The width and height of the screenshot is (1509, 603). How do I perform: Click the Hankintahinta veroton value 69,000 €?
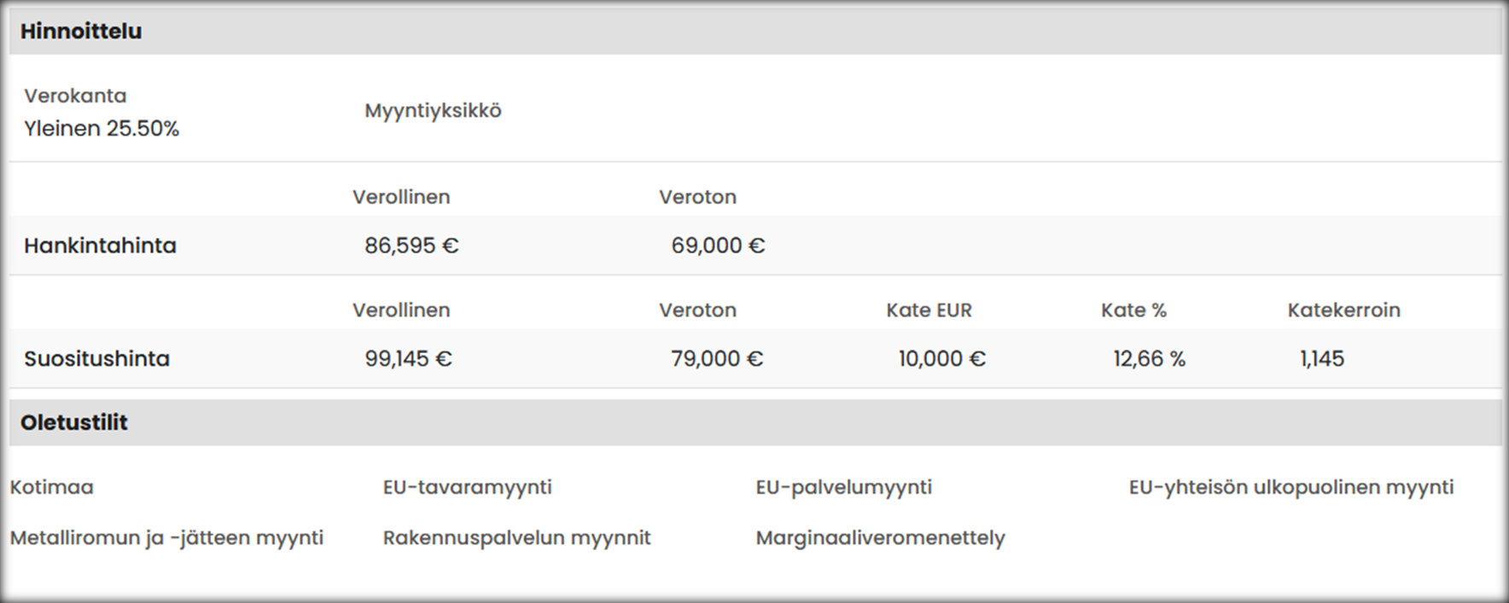click(718, 246)
